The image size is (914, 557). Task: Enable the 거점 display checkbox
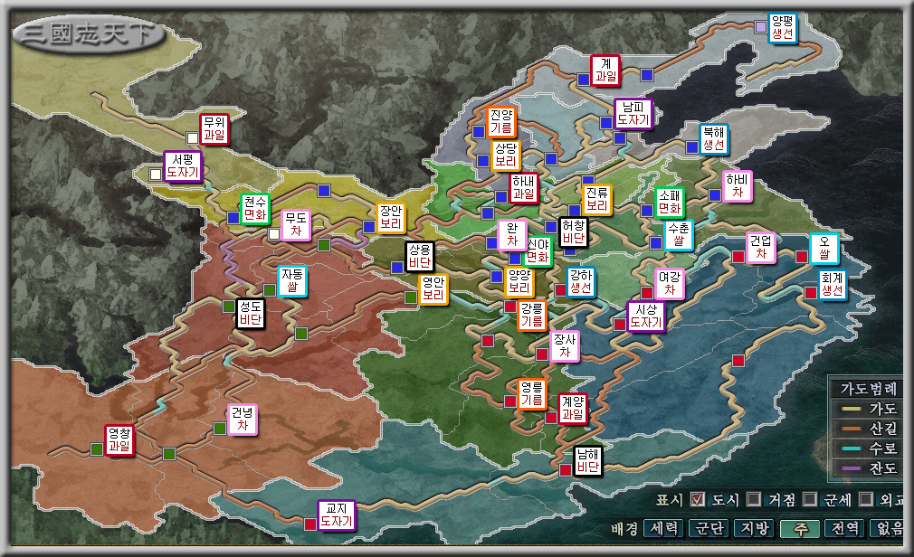tap(755, 499)
